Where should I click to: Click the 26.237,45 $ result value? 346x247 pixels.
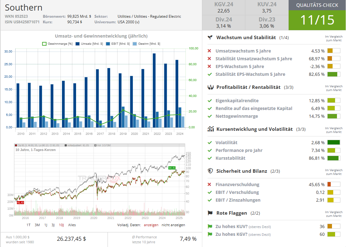(71, 239)
